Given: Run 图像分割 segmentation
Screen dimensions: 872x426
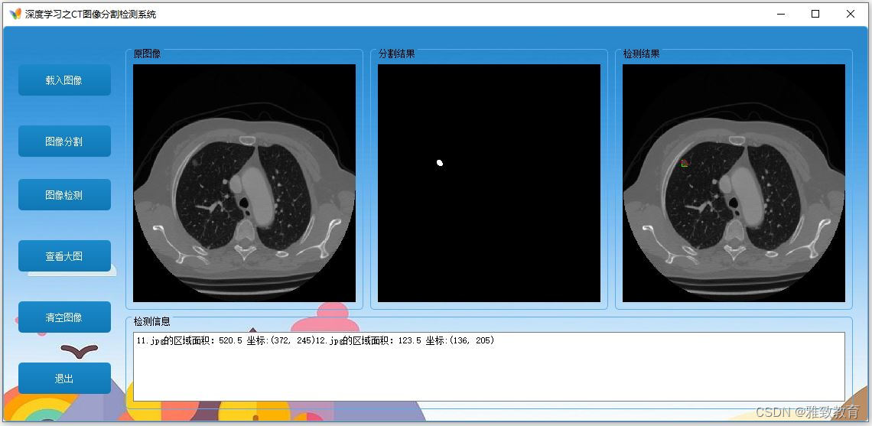Looking at the screenshot, I should pyautogui.click(x=64, y=141).
